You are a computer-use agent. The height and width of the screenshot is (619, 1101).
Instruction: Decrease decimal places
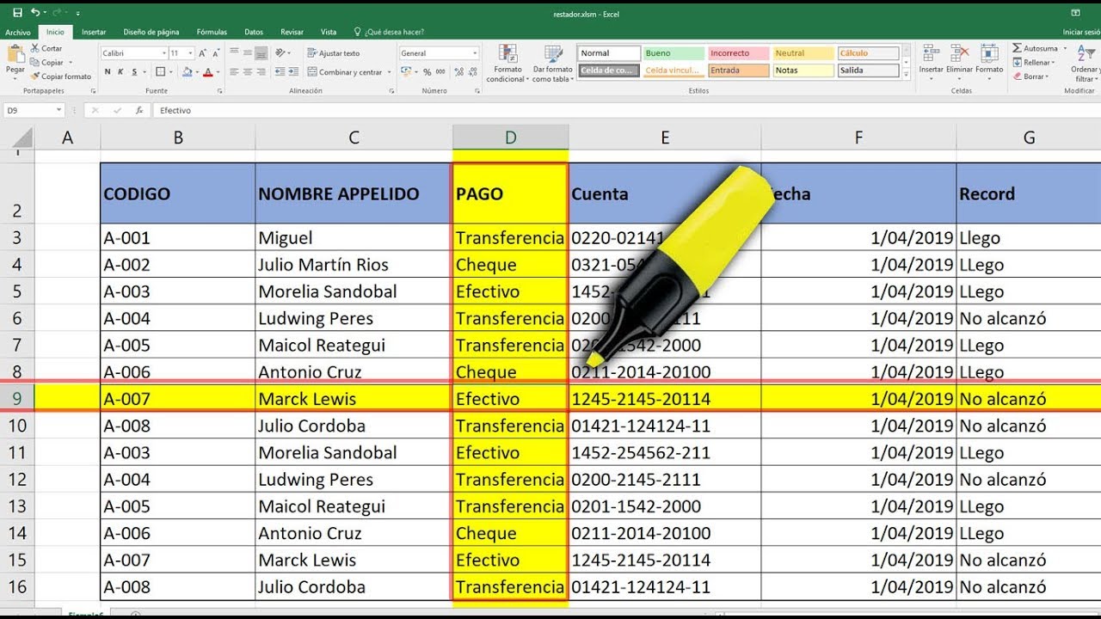click(471, 72)
